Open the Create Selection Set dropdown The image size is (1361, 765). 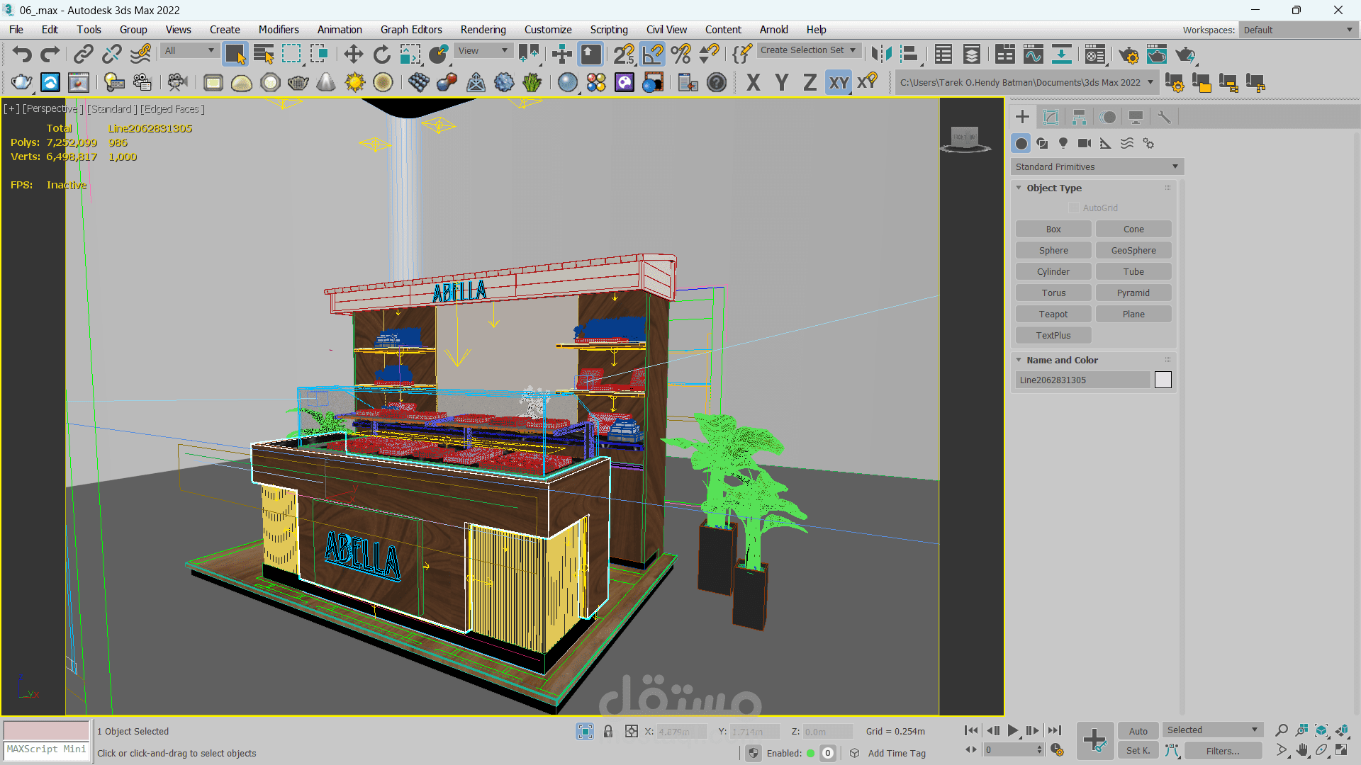tap(853, 50)
